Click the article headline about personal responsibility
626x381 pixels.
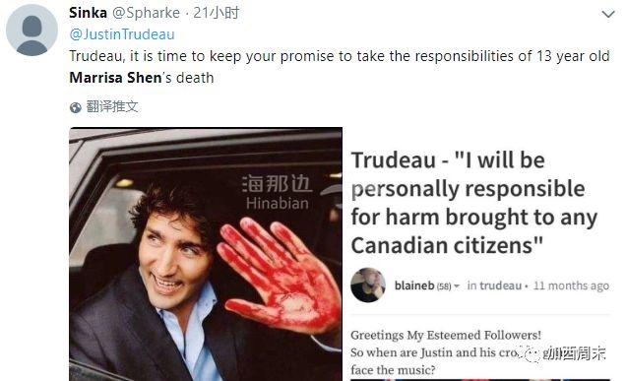click(x=473, y=203)
